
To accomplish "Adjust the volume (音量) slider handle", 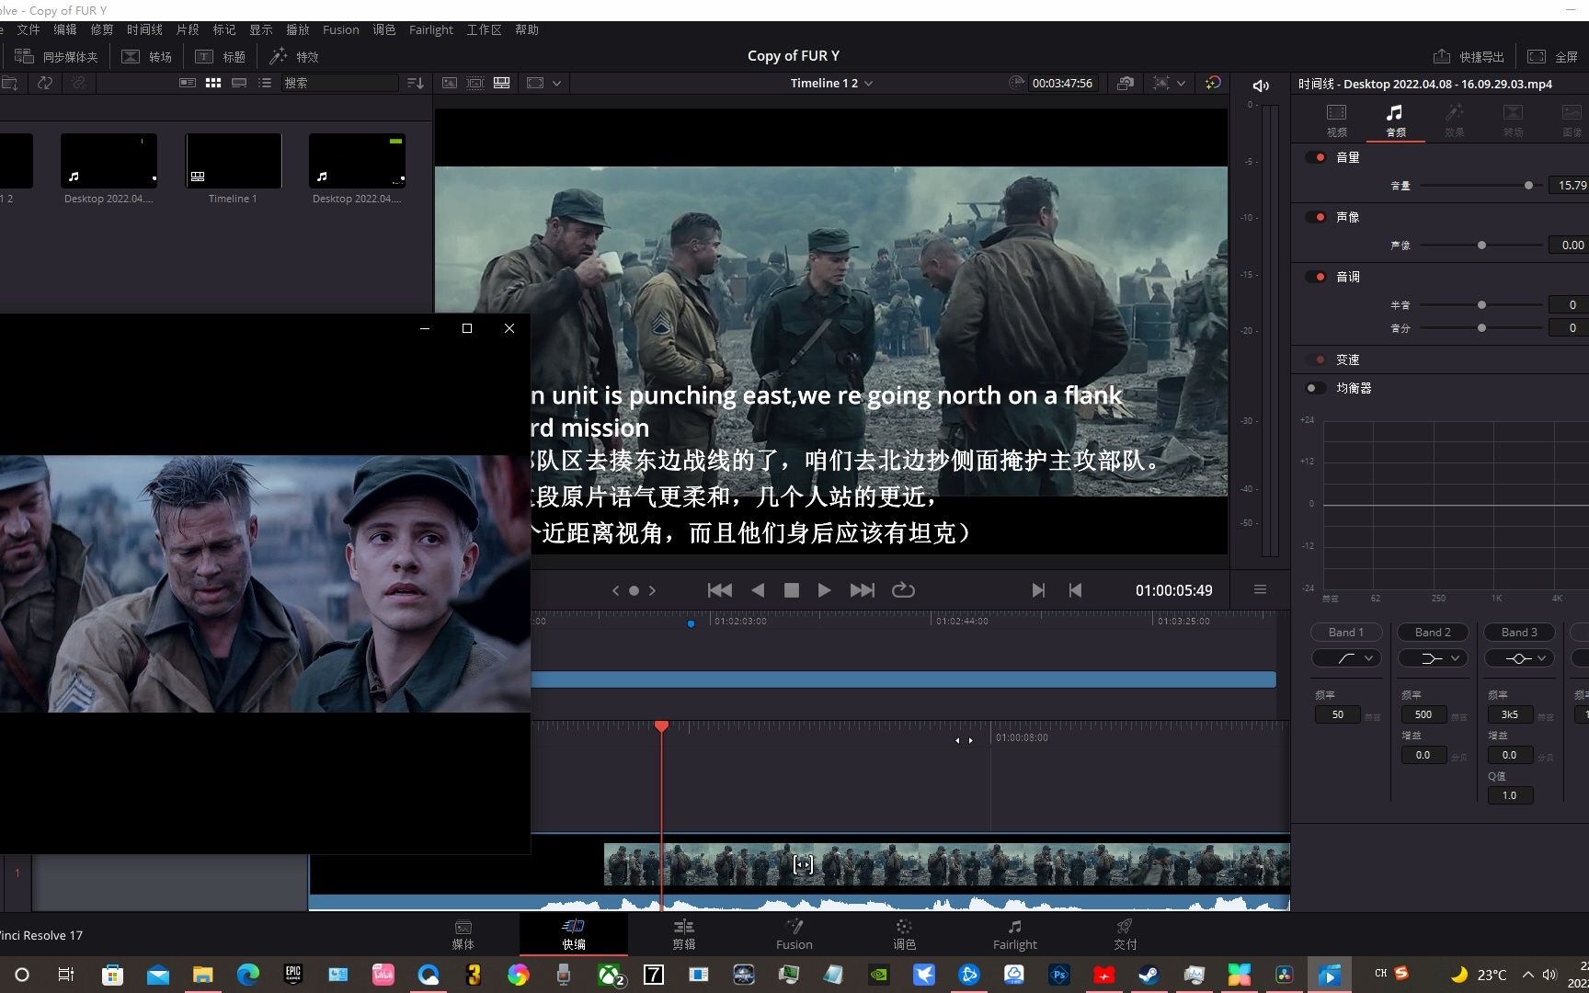I will pyautogui.click(x=1528, y=186).
